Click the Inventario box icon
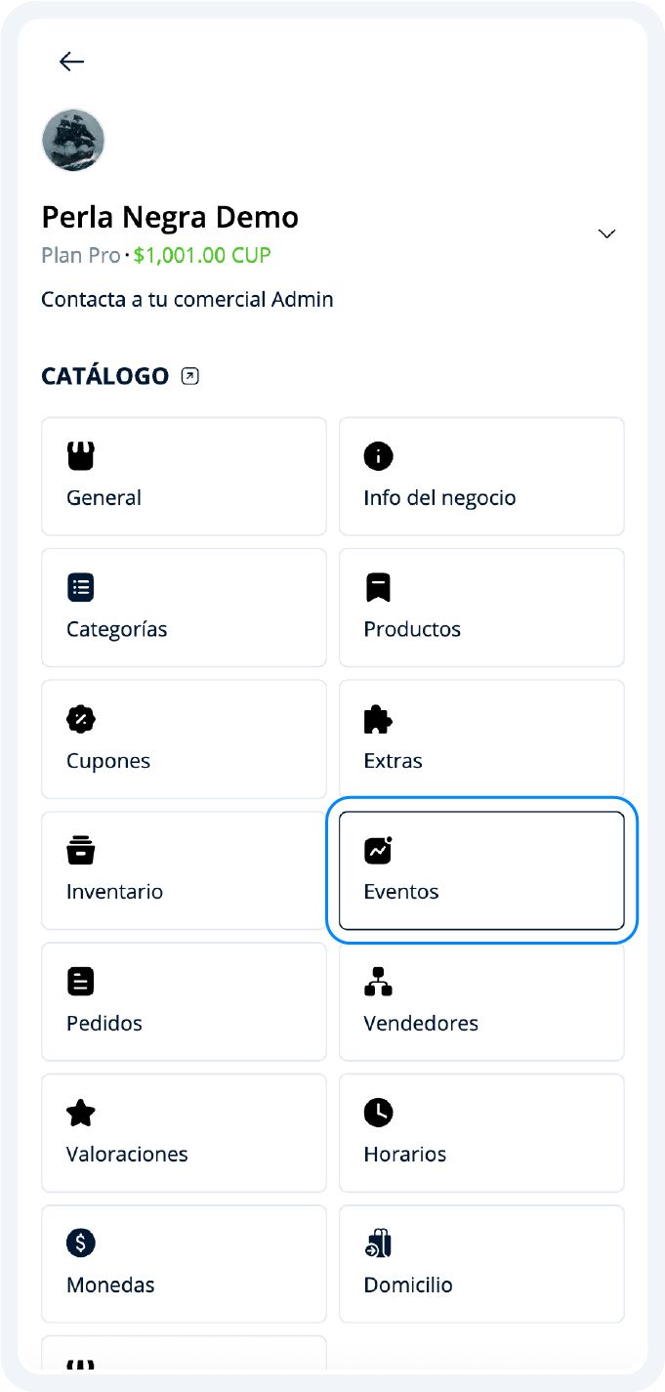 pos(81,849)
